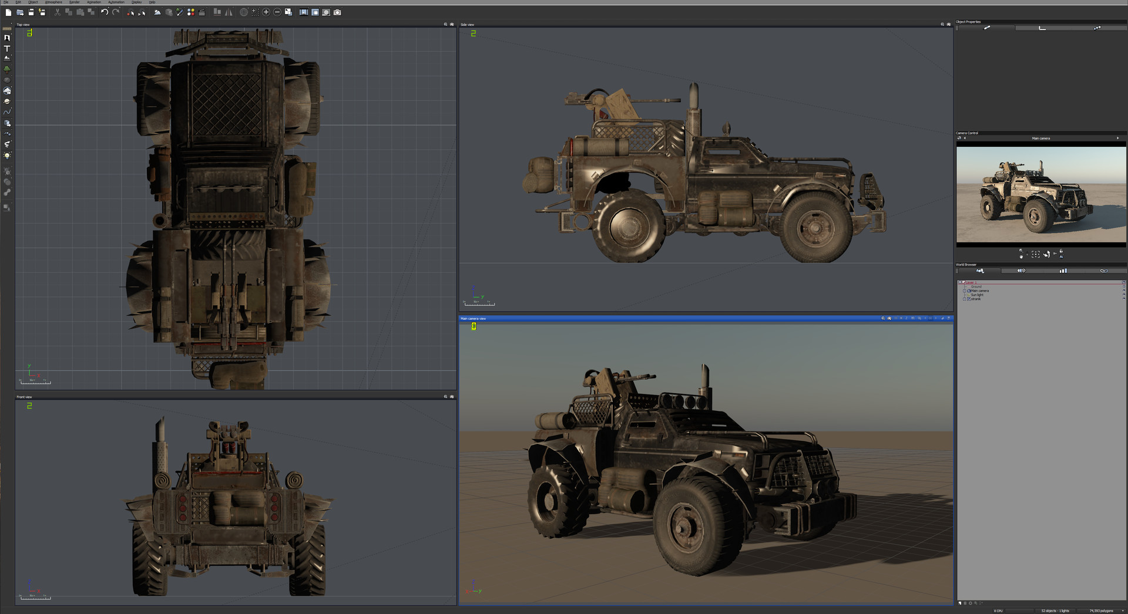Select the spline curve tool

(x=7, y=112)
